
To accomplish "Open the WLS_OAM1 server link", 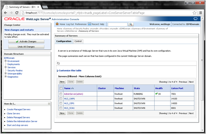I will point(69,99).
